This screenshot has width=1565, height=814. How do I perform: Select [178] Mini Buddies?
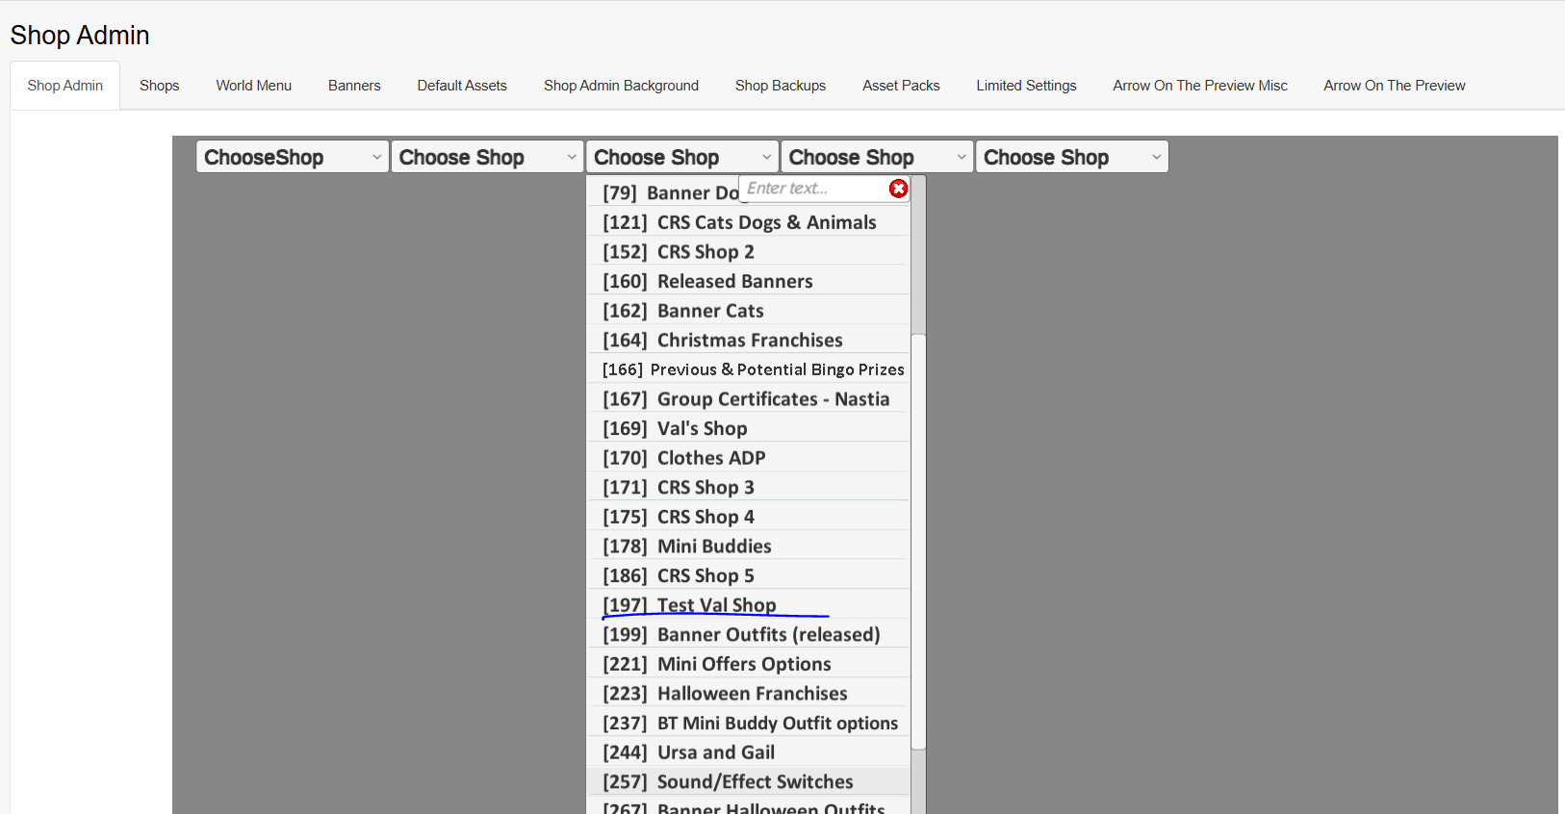[x=748, y=546]
